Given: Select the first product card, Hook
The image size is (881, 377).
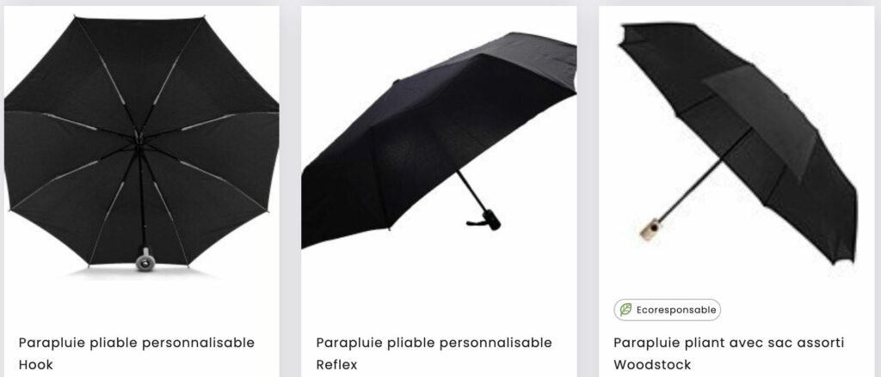Looking at the screenshot, I should pyautogui.click(x=142, y=192).
